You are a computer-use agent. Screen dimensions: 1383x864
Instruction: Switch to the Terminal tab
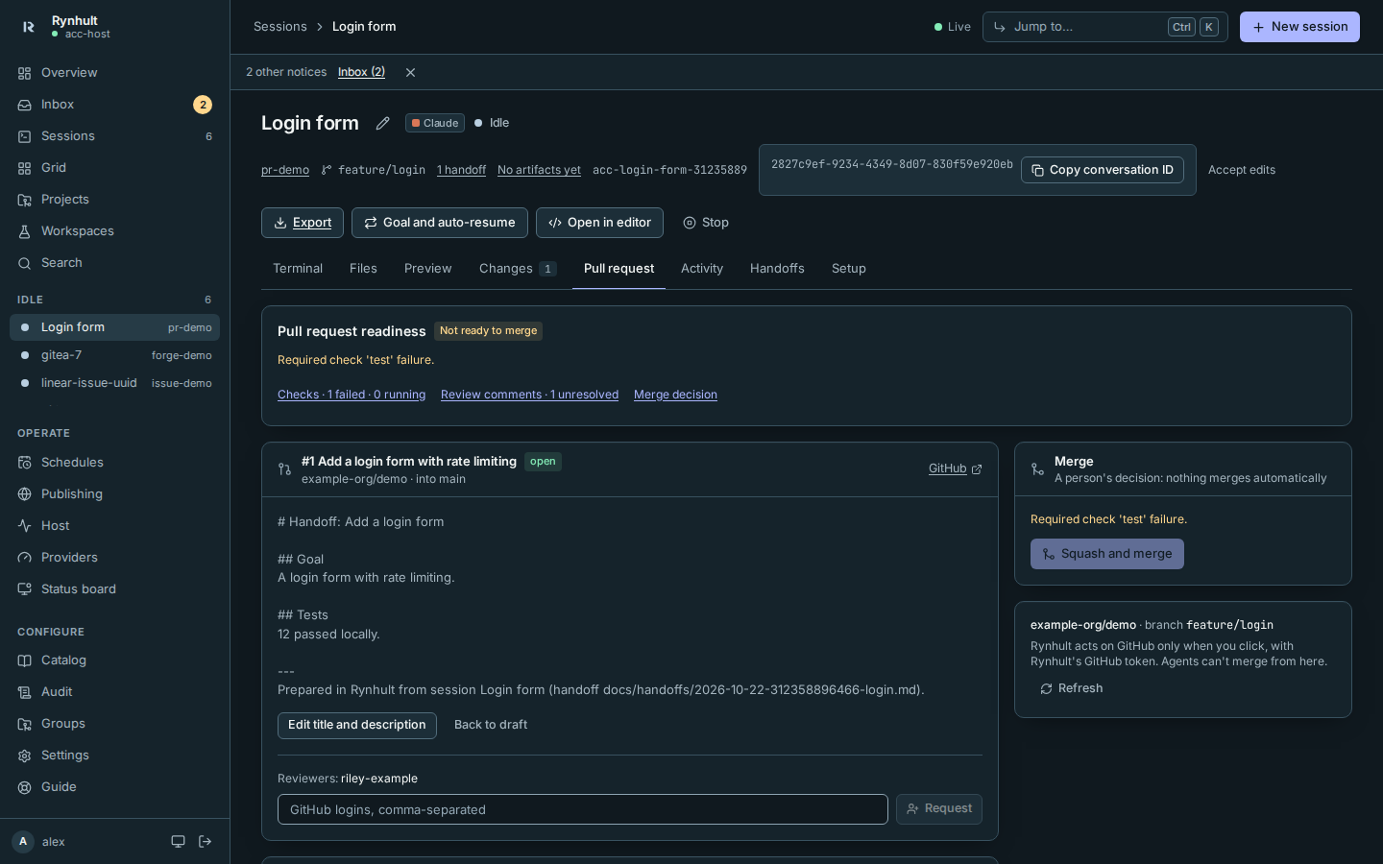coord(298,269)
